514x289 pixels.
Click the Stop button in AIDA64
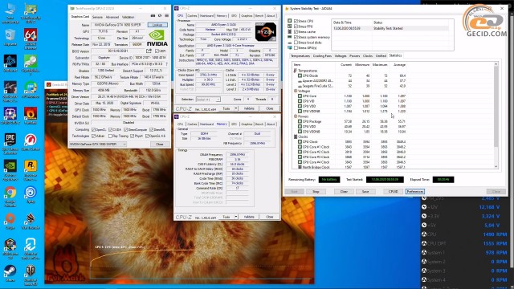click(316, 191)
